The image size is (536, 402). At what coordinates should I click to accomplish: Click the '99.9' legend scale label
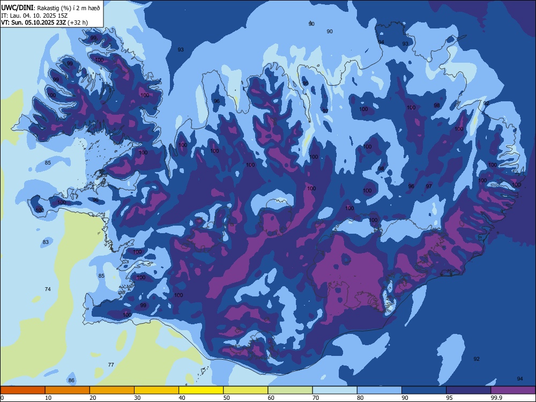[496, 398]
